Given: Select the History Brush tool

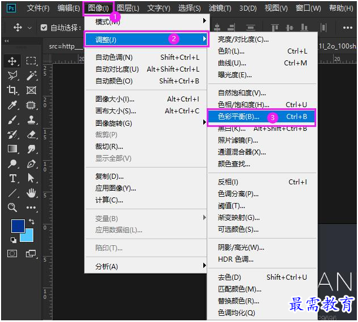Looking at the screenshot, I should pyautogui.click(x=12, y=135).
